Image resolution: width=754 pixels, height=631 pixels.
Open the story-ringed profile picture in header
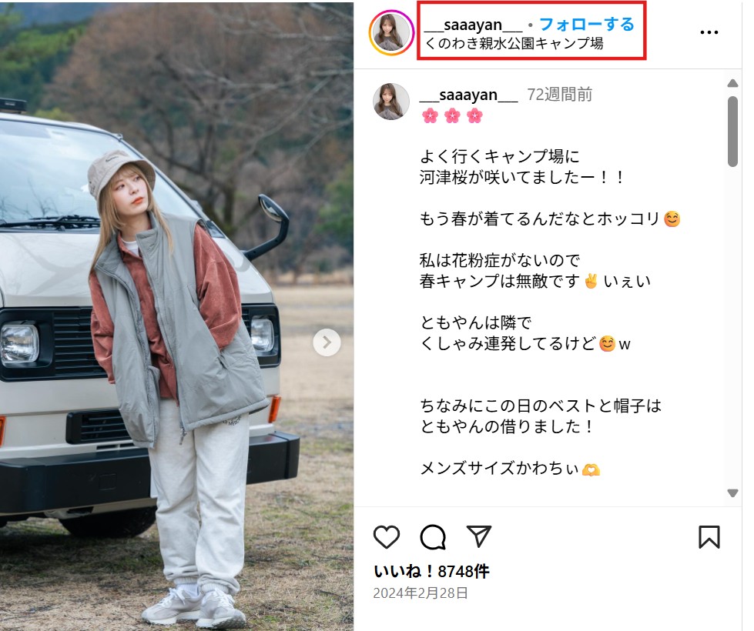point(391,32)
